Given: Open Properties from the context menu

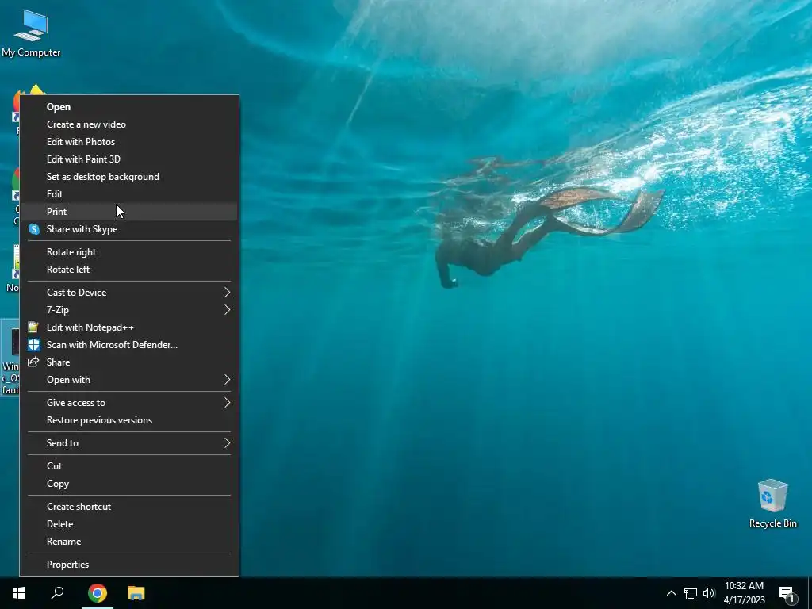Looking at the screenshot, I should click(129, 565).
